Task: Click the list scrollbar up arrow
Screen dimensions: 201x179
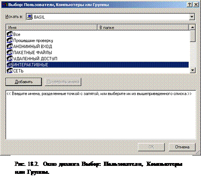Action: [193, 28]
